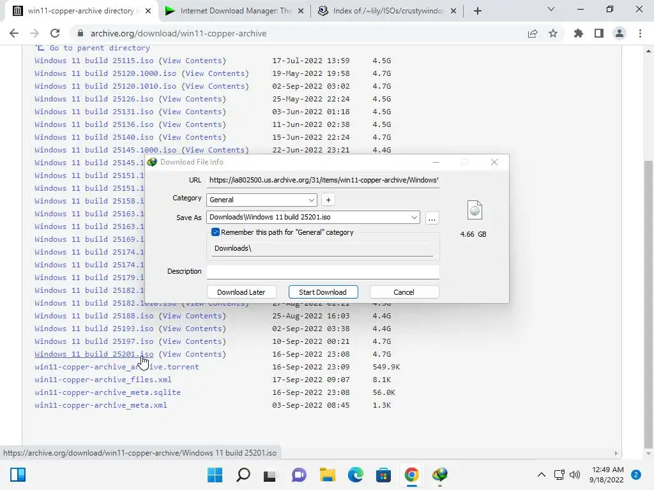Open notification badge showing 2
Screen dimensions: 654x490
coord(636,475)
